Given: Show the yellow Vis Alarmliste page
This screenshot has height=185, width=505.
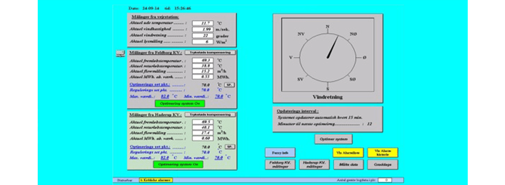Looking at the screenshot, I should (348, 152).
